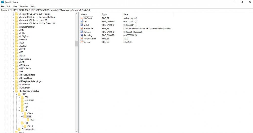Collapse the NET Framework Setup key
253x133 pixels.
[x=14, y=91]
